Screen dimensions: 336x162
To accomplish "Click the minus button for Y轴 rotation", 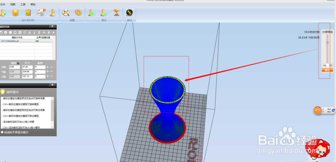I will pyautogui.click(x=52, y=72).
